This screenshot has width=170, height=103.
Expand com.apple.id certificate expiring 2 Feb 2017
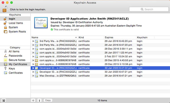[33, 56]
